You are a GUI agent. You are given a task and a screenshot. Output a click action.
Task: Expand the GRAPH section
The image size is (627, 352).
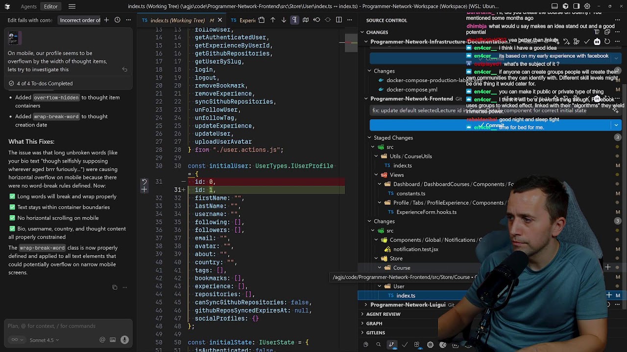(362, 323)
